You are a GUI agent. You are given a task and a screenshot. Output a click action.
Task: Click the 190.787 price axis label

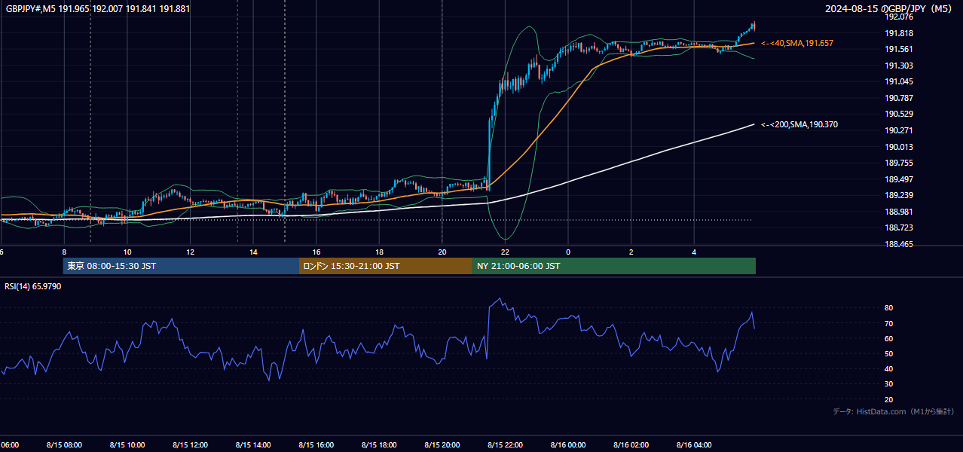tap(898, 98)
